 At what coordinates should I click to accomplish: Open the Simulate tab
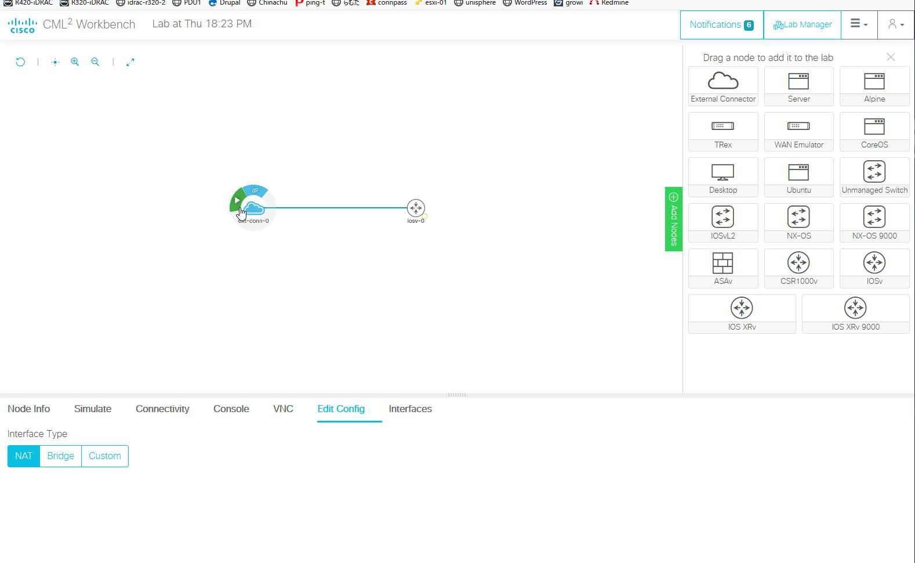point(93,409)
